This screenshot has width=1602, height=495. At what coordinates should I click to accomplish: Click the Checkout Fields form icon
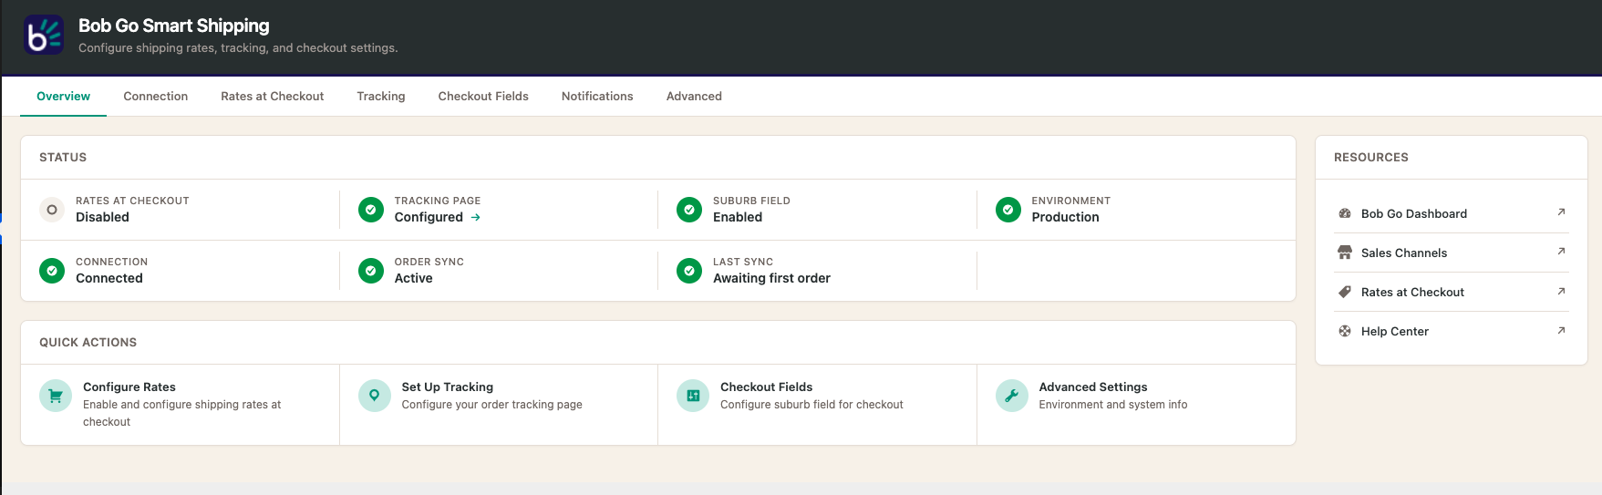click(693, 396)
